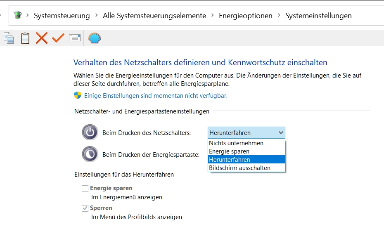
Task: Click the Control Panel icon in address bar
Action: click(17, 15)
